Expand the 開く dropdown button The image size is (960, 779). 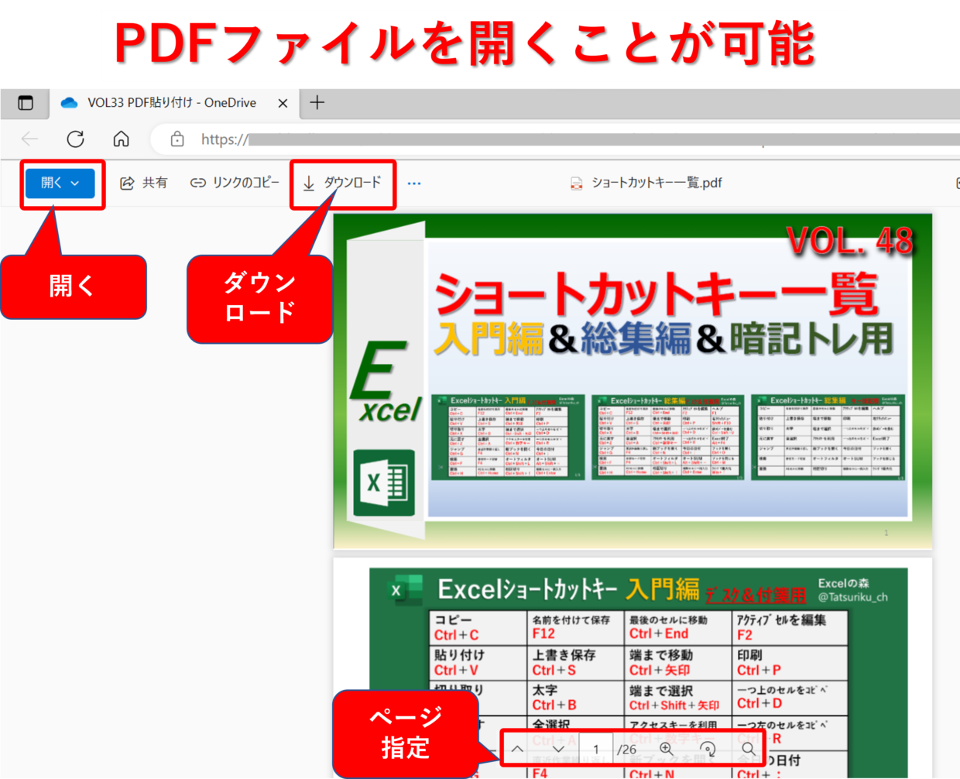click(x=60, y=184)
